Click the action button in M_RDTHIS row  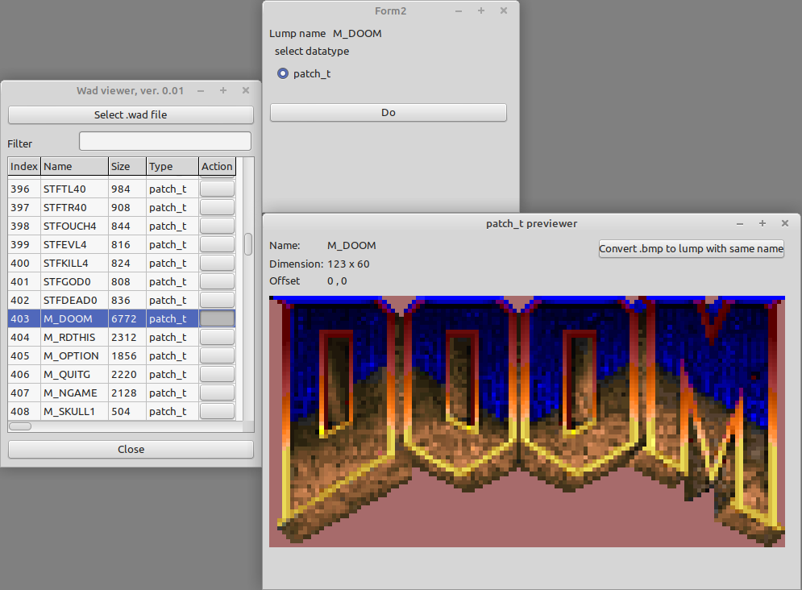tap(217, 337)
